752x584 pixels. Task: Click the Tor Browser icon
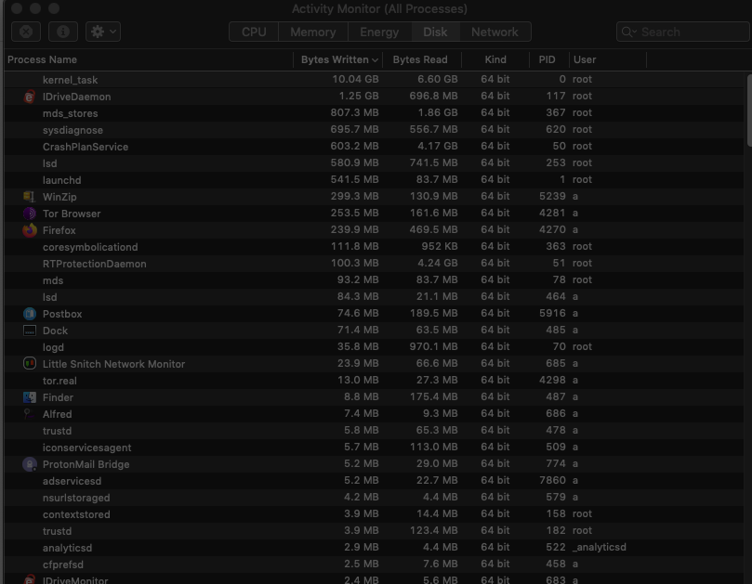[29, 214]
